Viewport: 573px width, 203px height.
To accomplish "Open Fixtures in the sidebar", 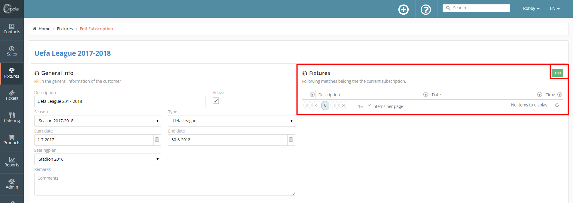I will [12, 73].
